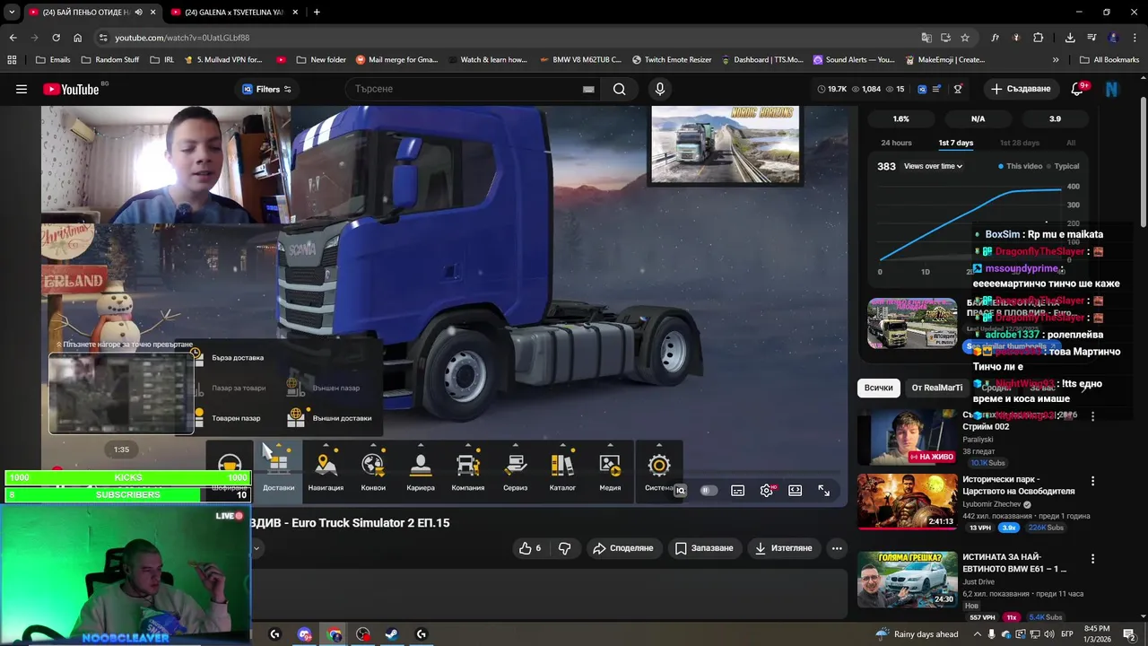Toggle subtitles in the video player
The image size is (1148, 646).
pyautogui.click(x=737, y=490)
